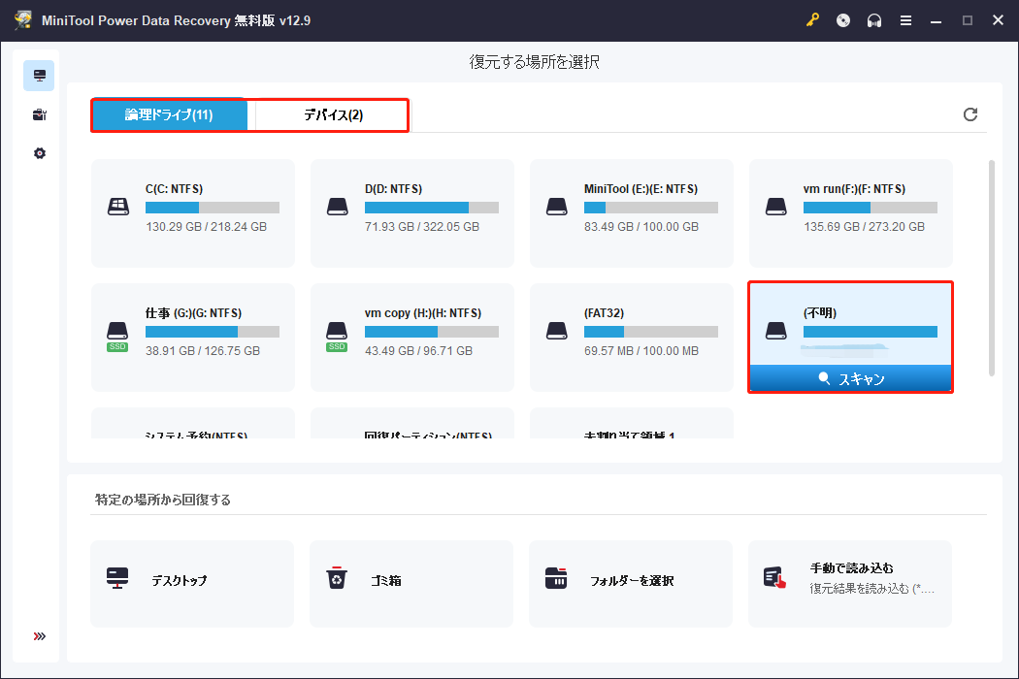Click vm run(F:) usage bar
1019x679 pixels.
tap(871, 208)
